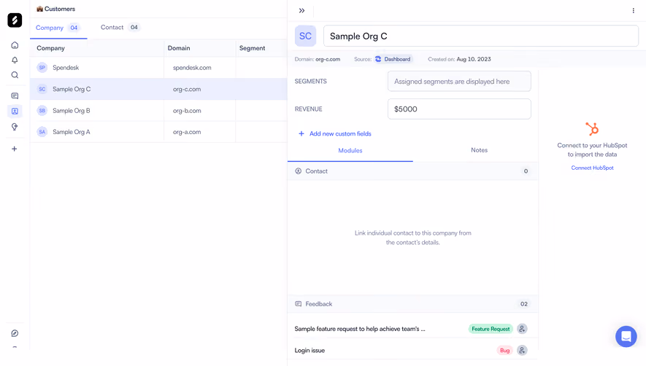Click the Feedback module icon

(299, 304)
